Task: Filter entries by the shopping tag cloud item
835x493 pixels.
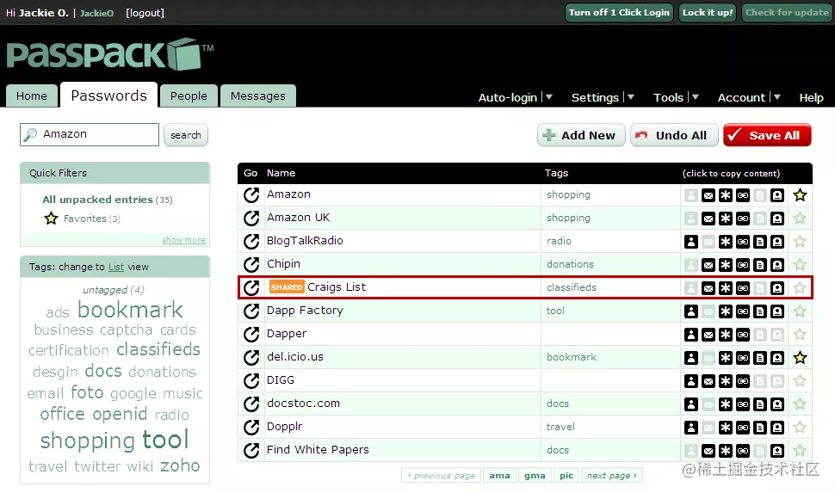Action: (87, 441)
